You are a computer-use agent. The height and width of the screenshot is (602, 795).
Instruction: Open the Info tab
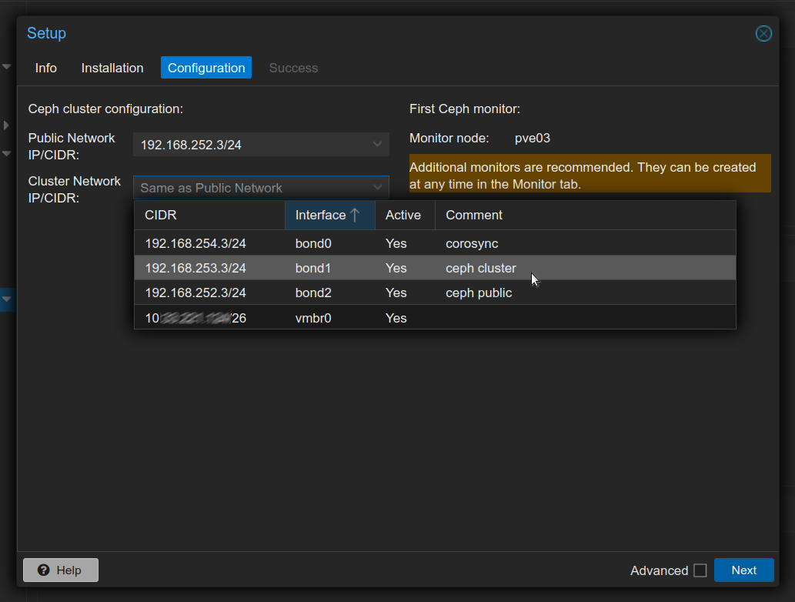tap(45, 68)
